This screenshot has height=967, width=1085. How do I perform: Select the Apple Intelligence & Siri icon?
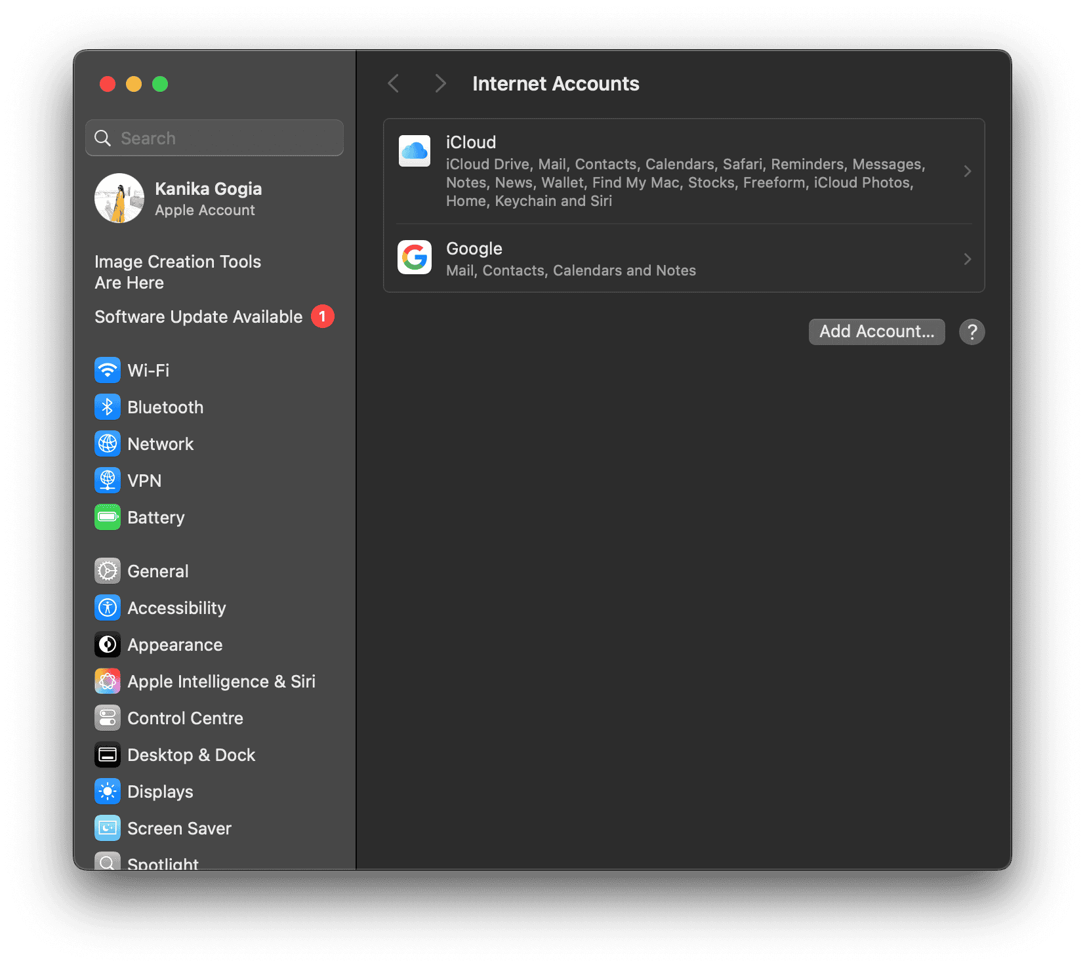108,681
